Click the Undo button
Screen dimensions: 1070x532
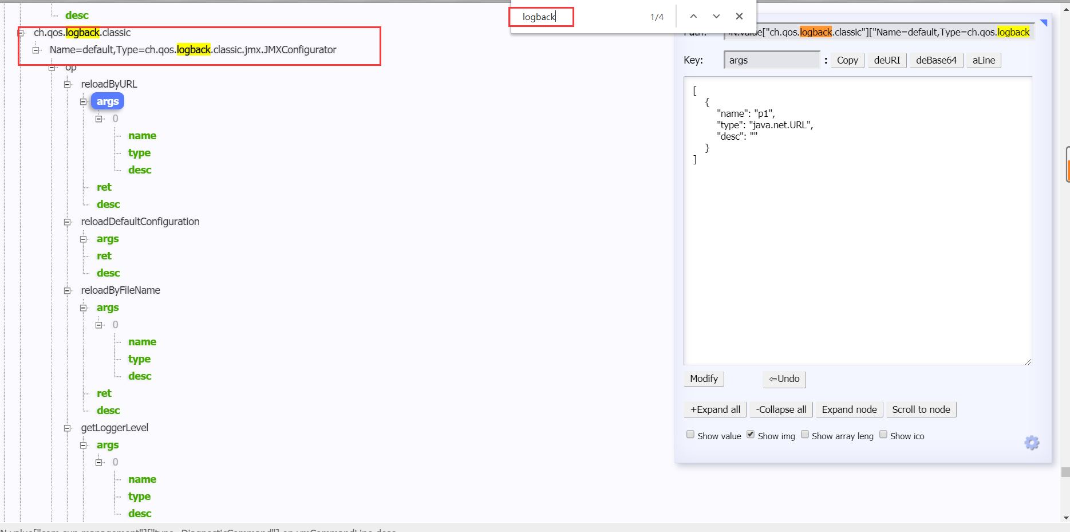(784, 379)
